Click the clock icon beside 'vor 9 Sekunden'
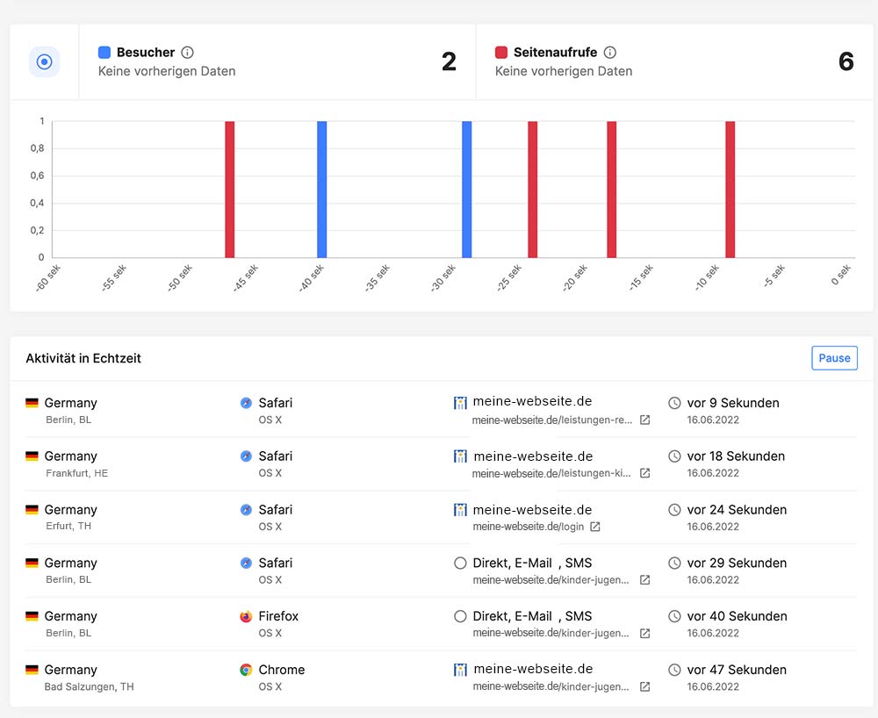The width and height of the screenshot is (878, 718). click(x=673, y=403)
